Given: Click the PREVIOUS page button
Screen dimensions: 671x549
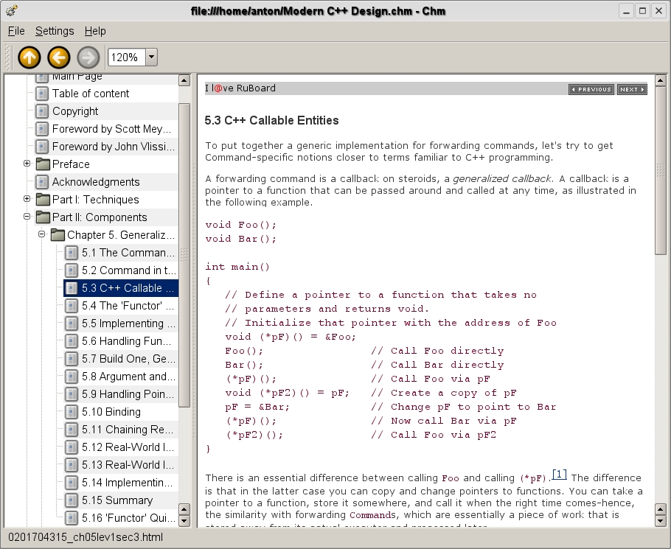Looking at the screenshot, I should (591, 89).
